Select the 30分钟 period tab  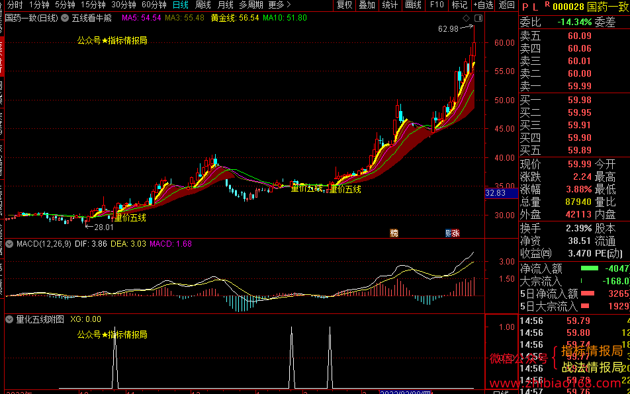(124, 5)
